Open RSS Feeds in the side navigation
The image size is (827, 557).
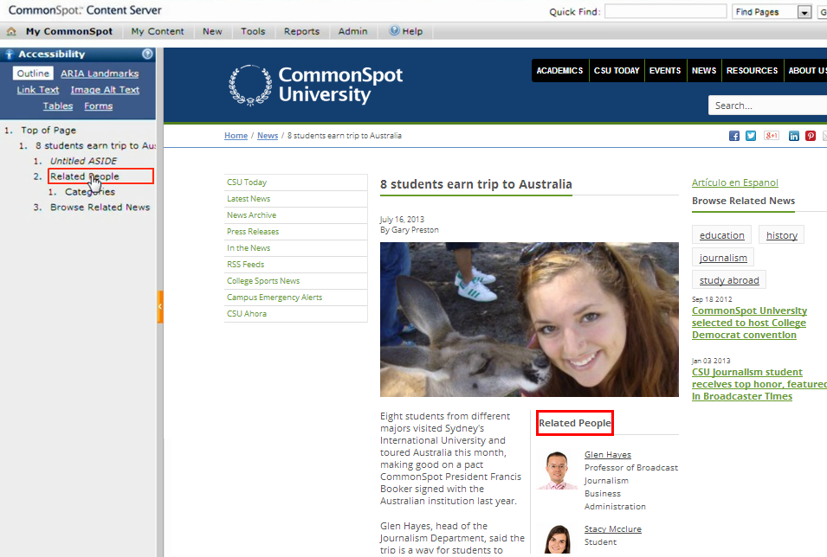coord(296,264)
